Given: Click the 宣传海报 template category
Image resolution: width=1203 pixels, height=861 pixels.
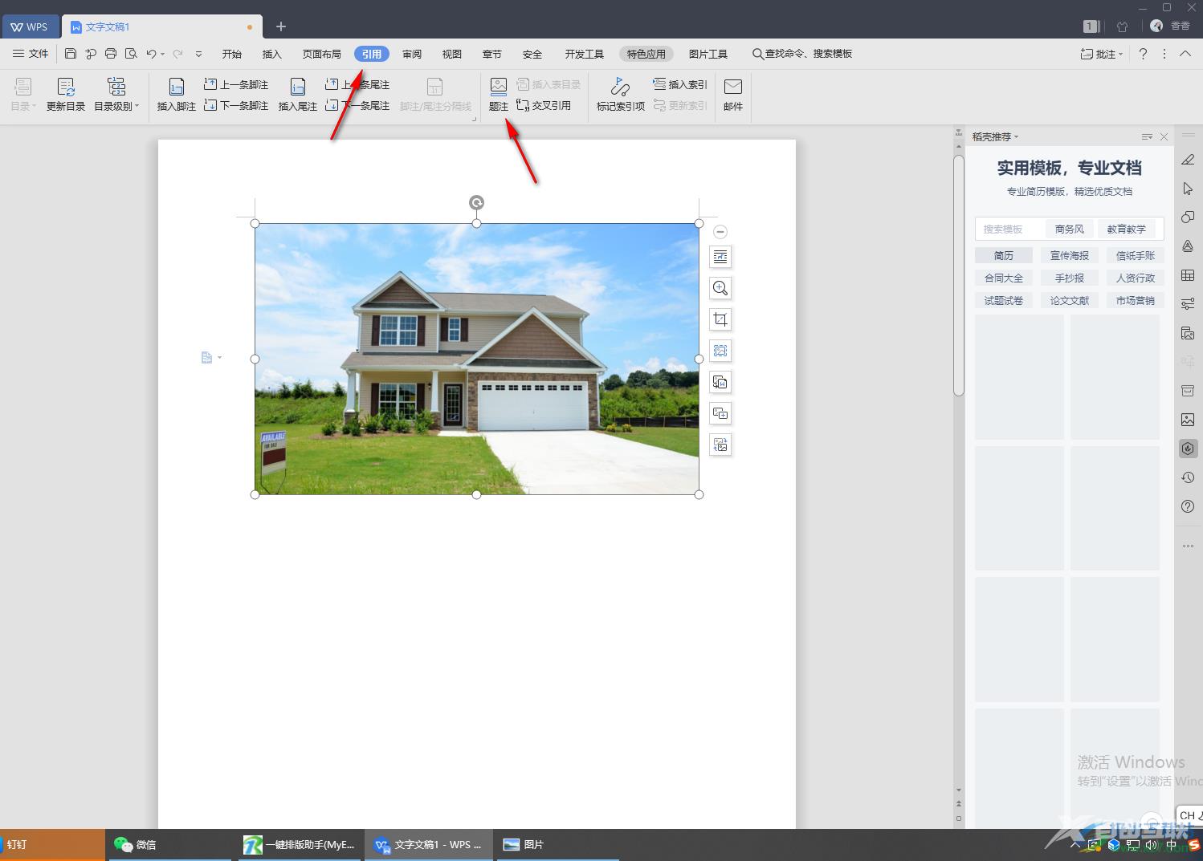Looking at the screenshot, I should [x=1070, y=255].
